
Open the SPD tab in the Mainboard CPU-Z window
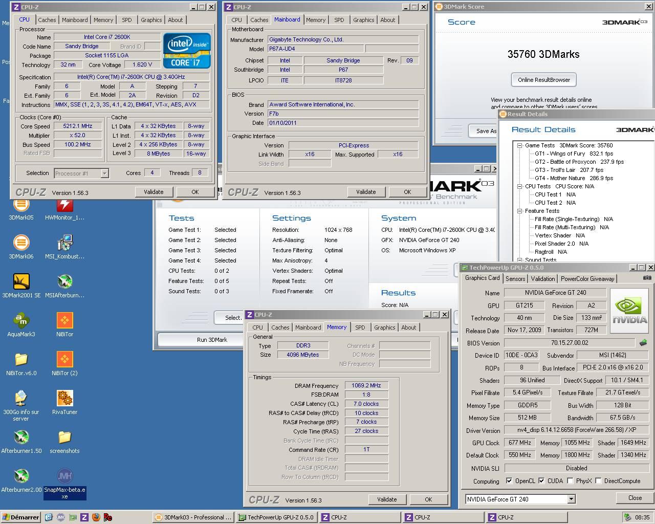coord(339,20)
